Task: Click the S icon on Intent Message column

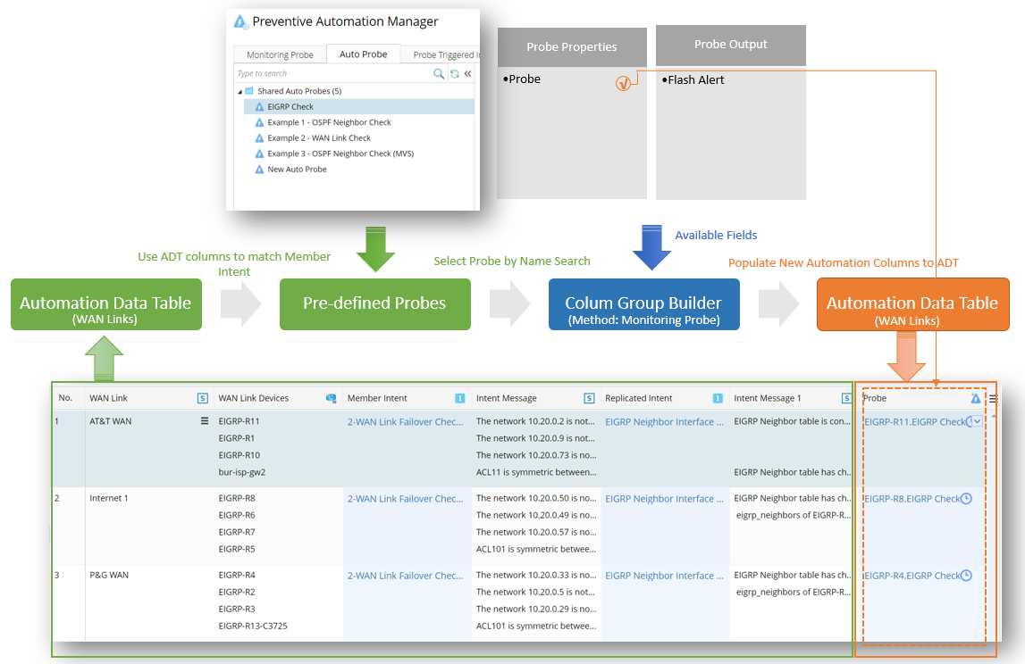Action: click(586, 398)
